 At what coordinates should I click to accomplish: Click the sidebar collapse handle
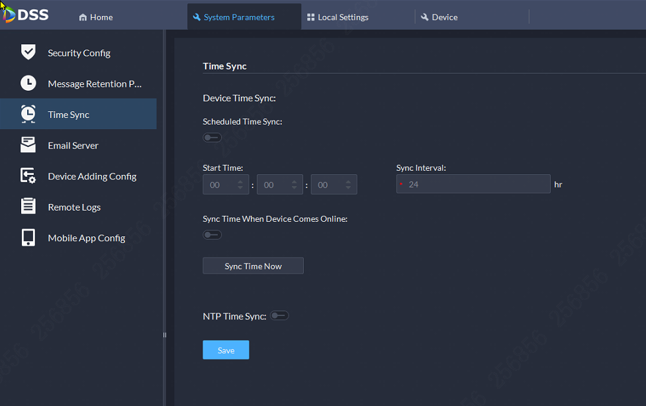tap(165, 335)
